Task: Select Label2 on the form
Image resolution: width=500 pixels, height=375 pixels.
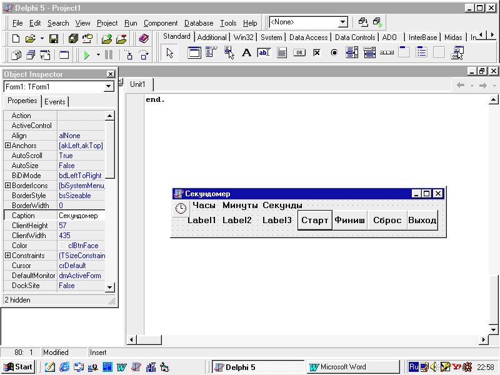Action: [237, 220]
